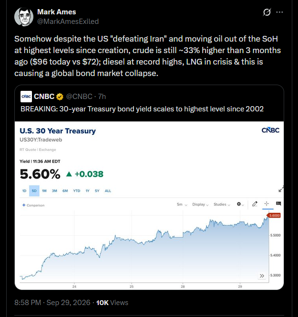Click the CNBC account logo avatar
Image resolution: width=298 pixels, height=317 pixels.
click(26, 97)
